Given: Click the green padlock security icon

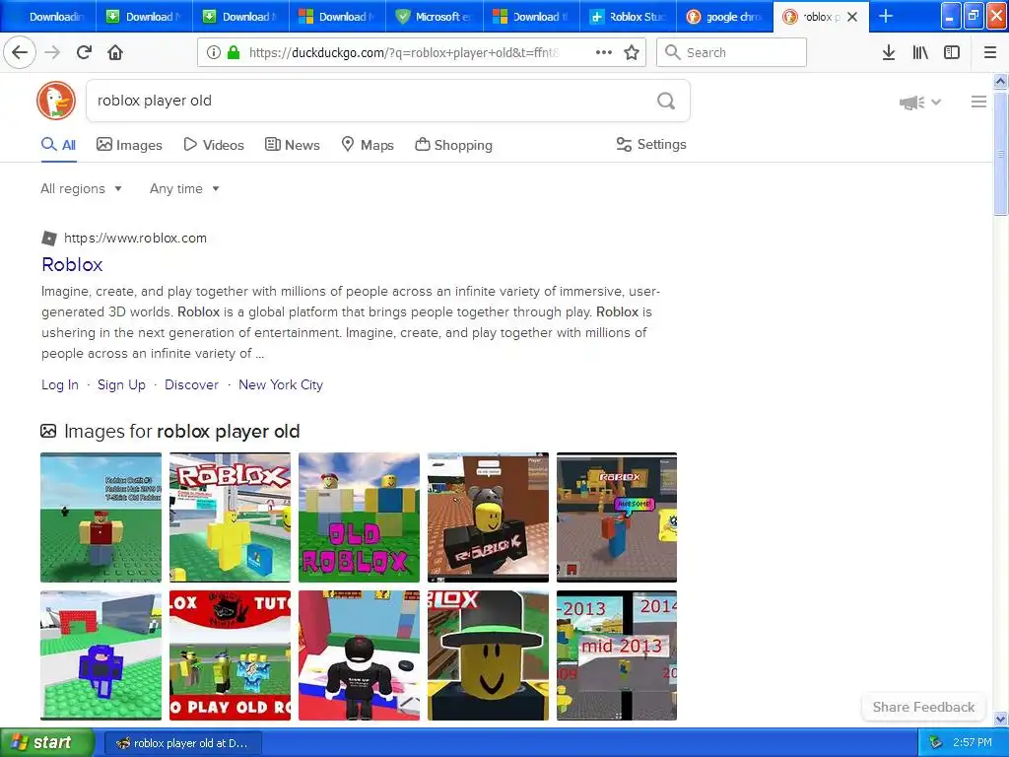Looking at the screenshot, I should point(233,52).
